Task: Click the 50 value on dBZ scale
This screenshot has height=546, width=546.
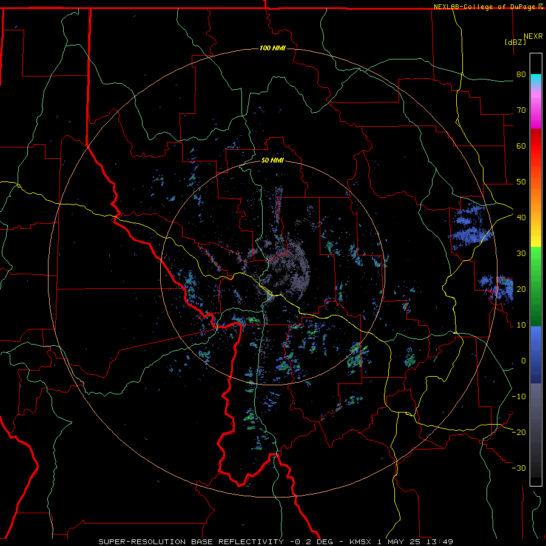Action: tap(521, 182)
